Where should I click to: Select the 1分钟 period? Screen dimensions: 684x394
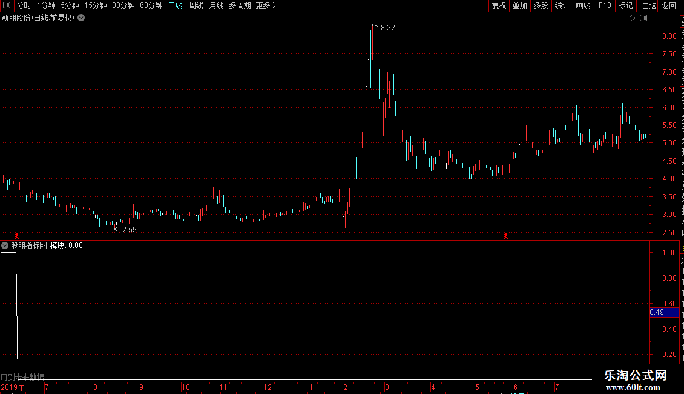(46, 5)
